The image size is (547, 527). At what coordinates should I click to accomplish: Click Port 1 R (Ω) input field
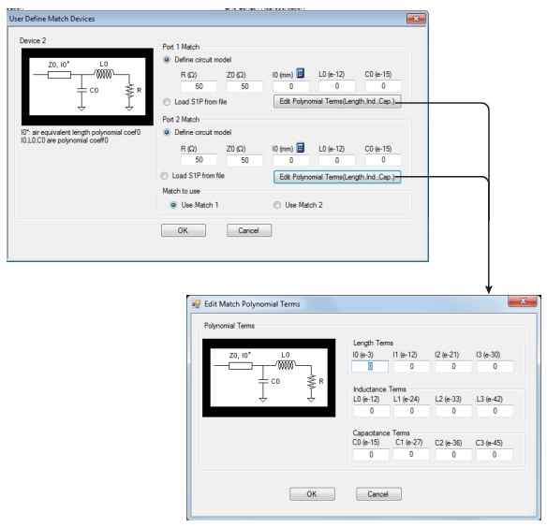tap(199, 86)
